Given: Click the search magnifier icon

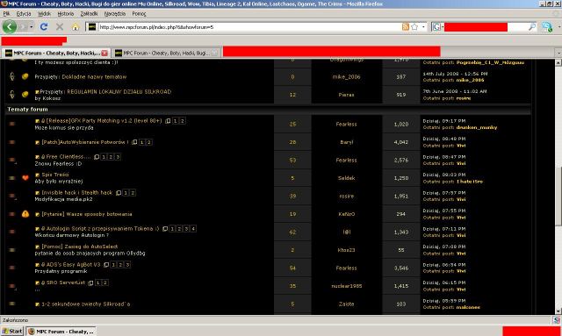Looking at the screenshot, I should tap(532, 27).
